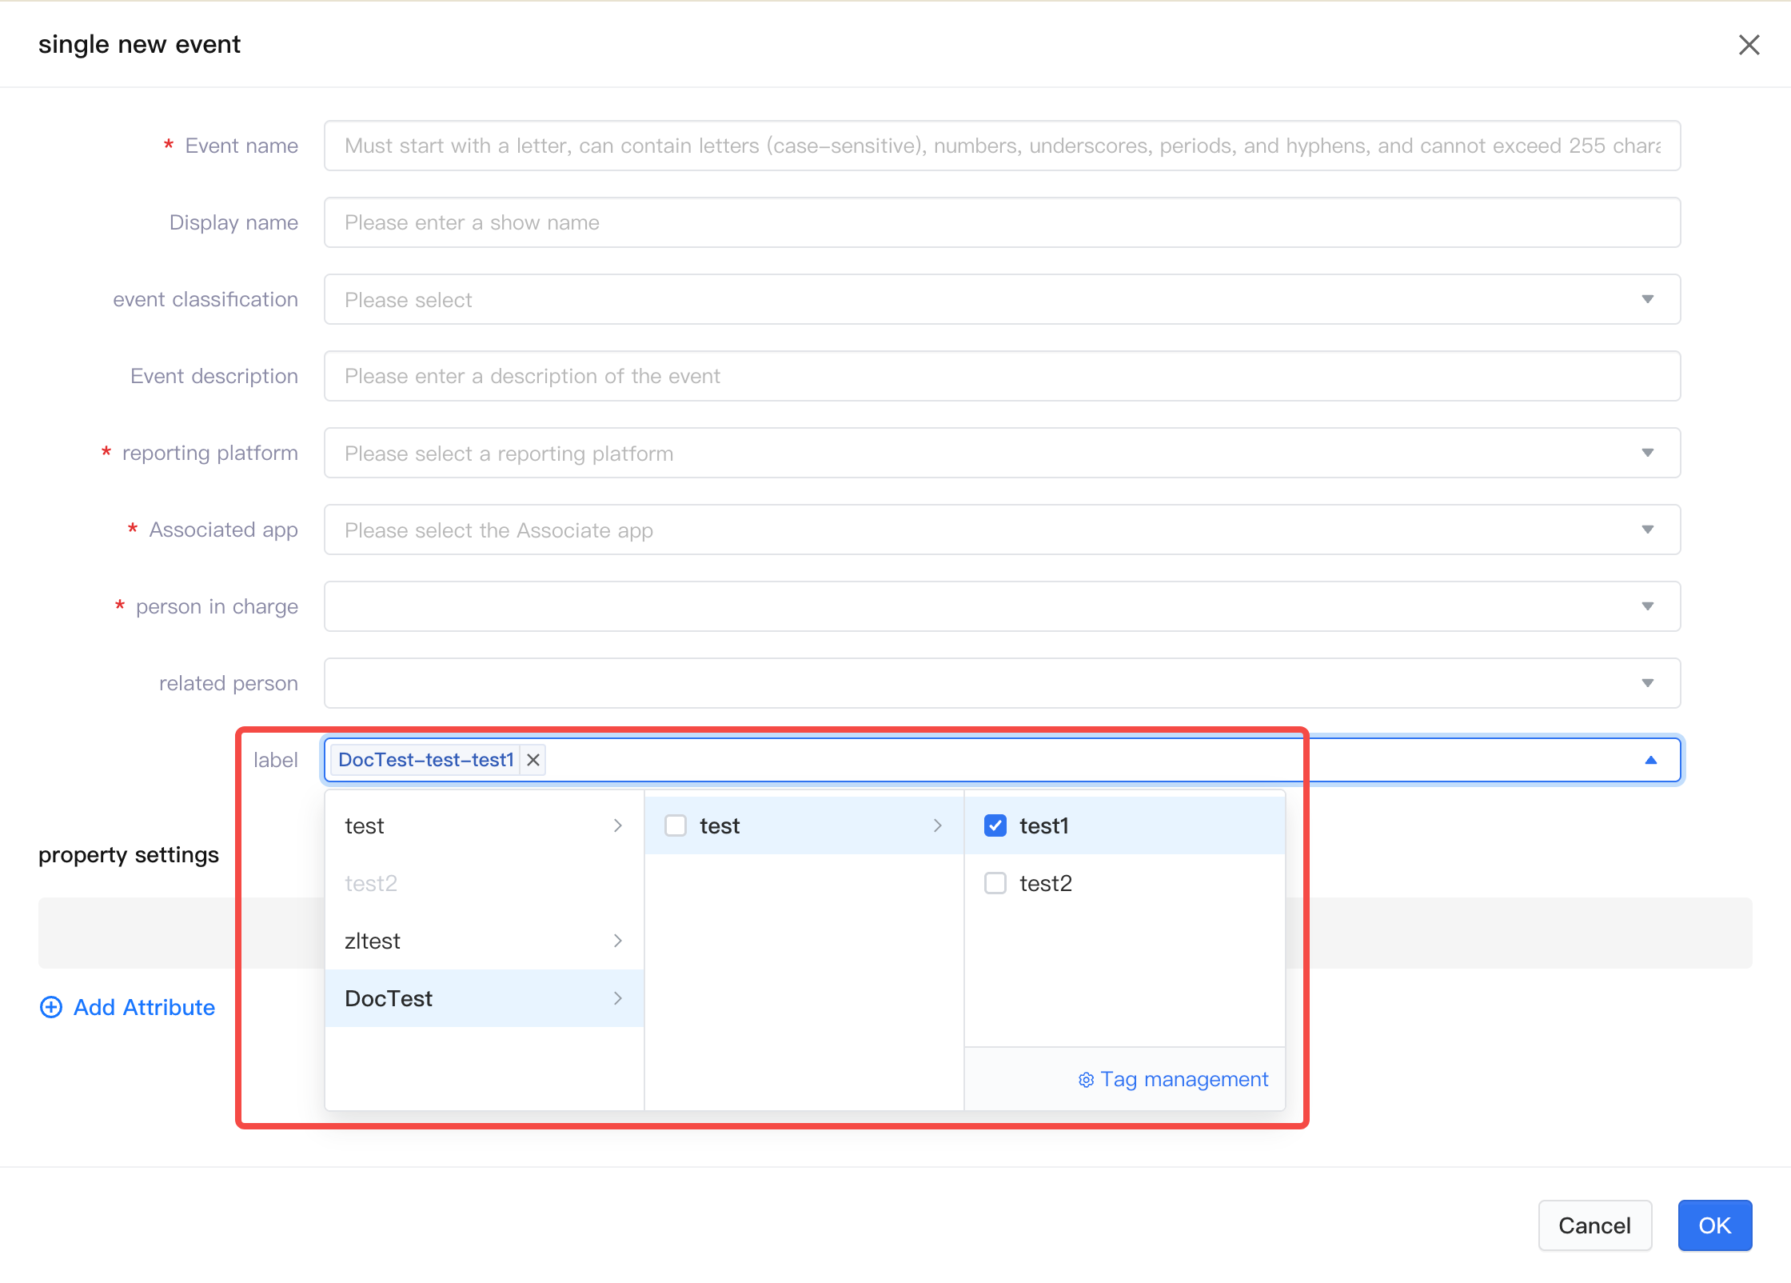This screenshot has width=1791, height=1283.
Task: Select the DocTest category
Action: pyautogui.click(x=485, y=998)
